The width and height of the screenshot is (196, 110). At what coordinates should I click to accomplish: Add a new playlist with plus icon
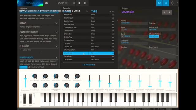coord(41,53)
